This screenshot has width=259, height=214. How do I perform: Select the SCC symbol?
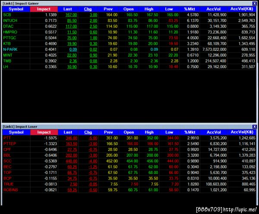(x=8, y=161)
